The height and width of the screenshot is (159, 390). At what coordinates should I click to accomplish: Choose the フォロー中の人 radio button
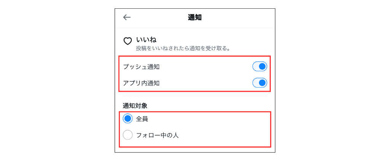tap(128, 135)
